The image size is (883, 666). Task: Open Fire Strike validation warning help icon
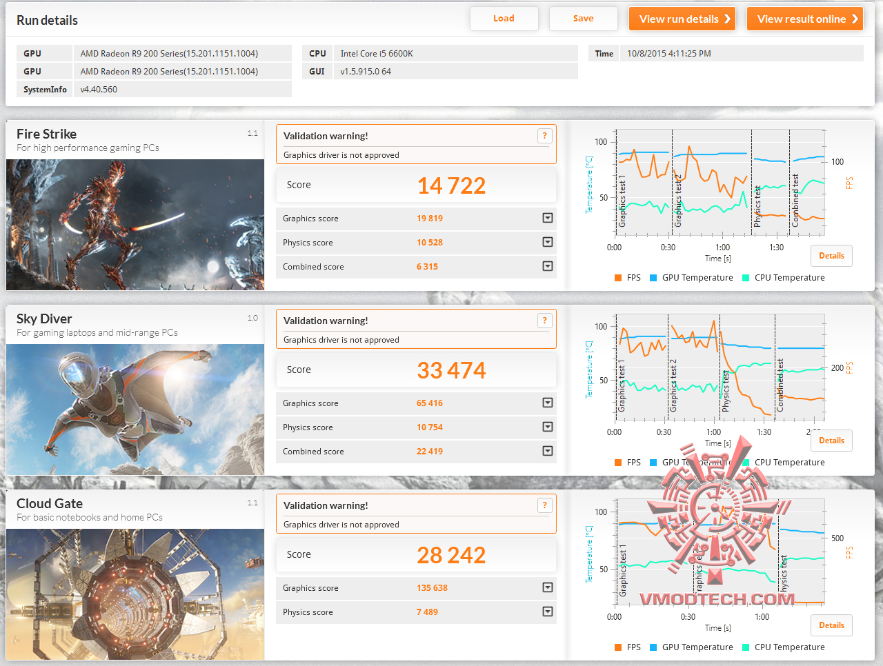[x=545, y=136]
